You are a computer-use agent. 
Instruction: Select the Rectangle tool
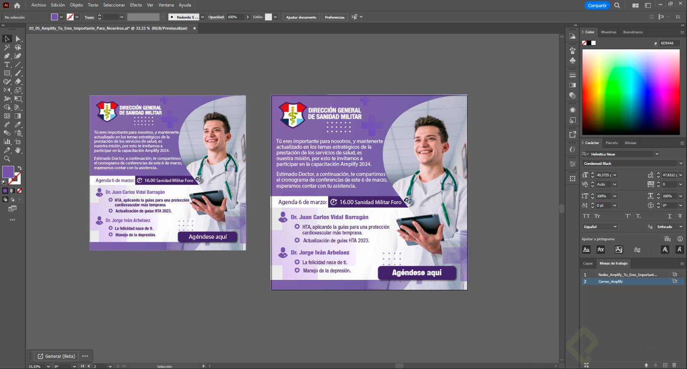click(x=7, y=73)
